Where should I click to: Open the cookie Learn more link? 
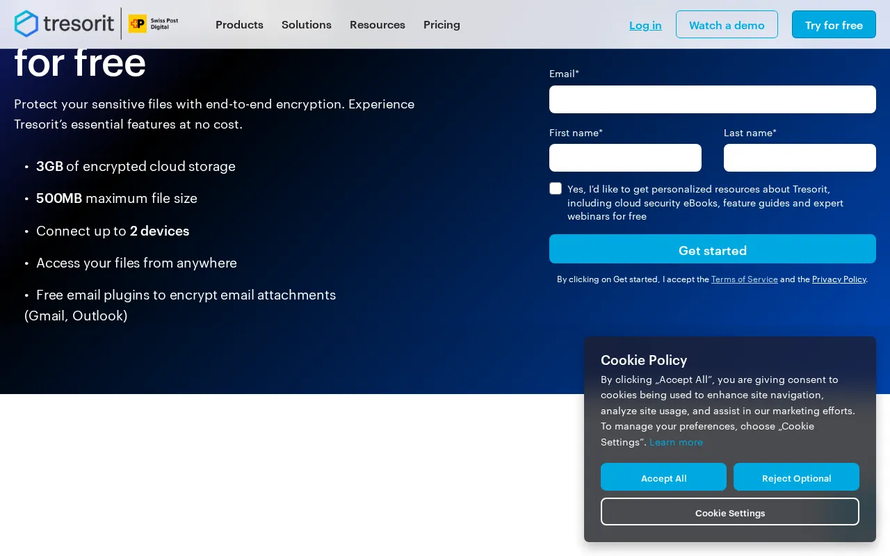click(676, 442)
